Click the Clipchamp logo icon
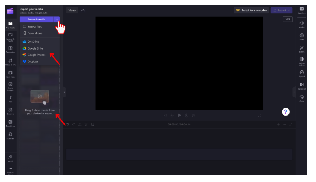Image resolution: width=316 pixels, height=182 pixels. [10, 11]
